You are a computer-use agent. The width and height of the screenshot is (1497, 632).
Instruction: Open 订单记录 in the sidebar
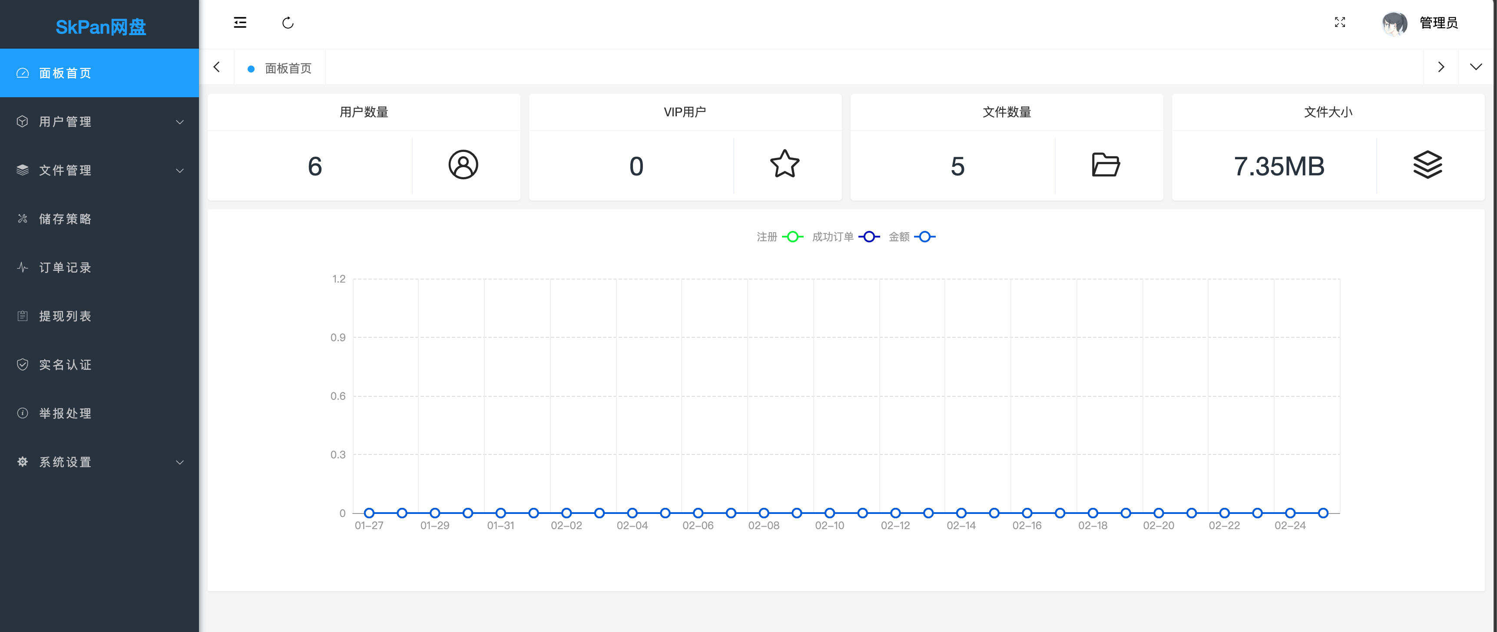(65, 268)
